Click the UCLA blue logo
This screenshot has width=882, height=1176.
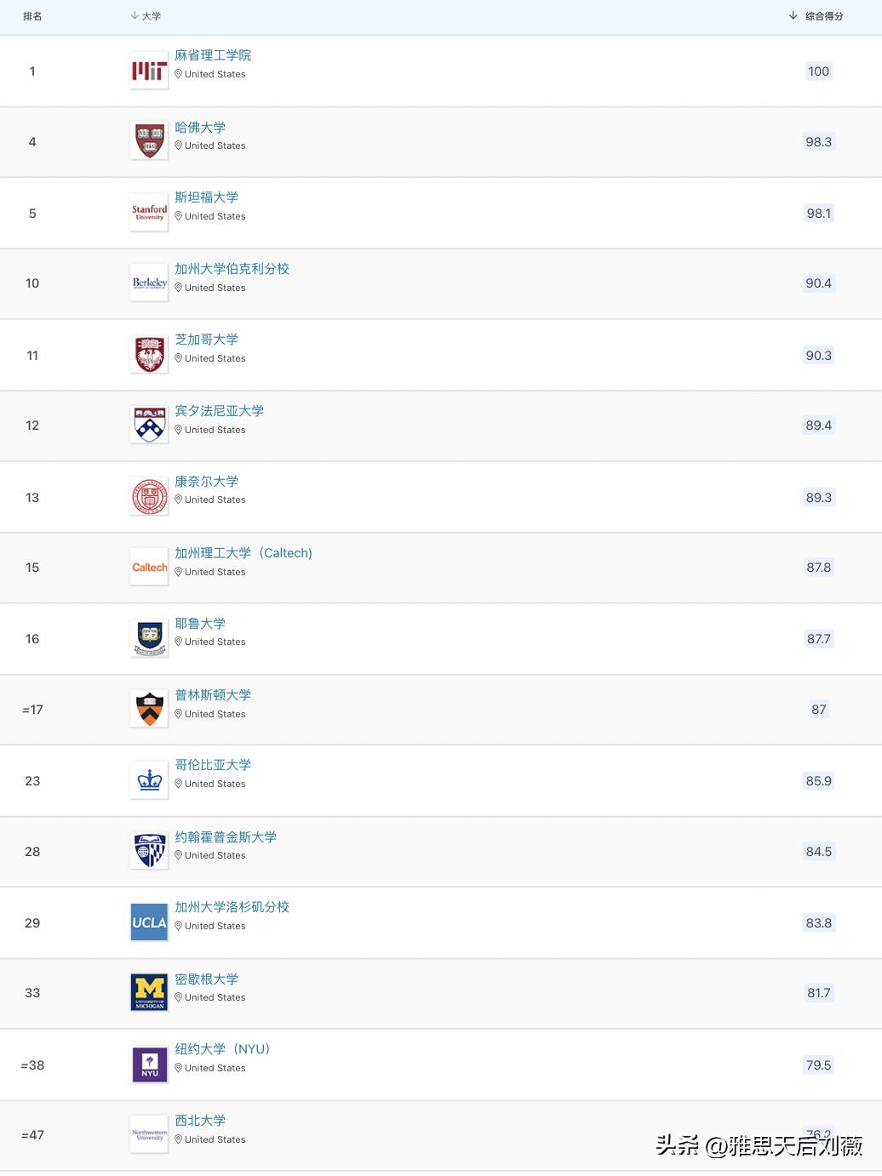[149, 922]
